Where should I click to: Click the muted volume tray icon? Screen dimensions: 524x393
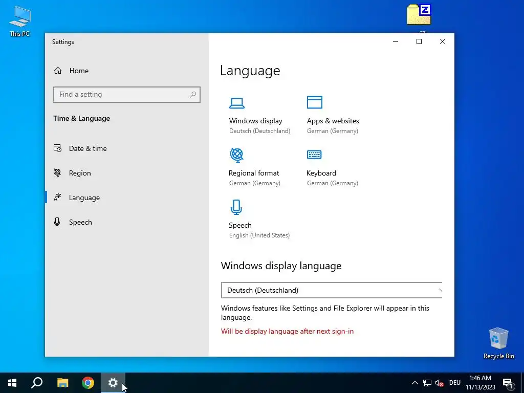(440, 383)
